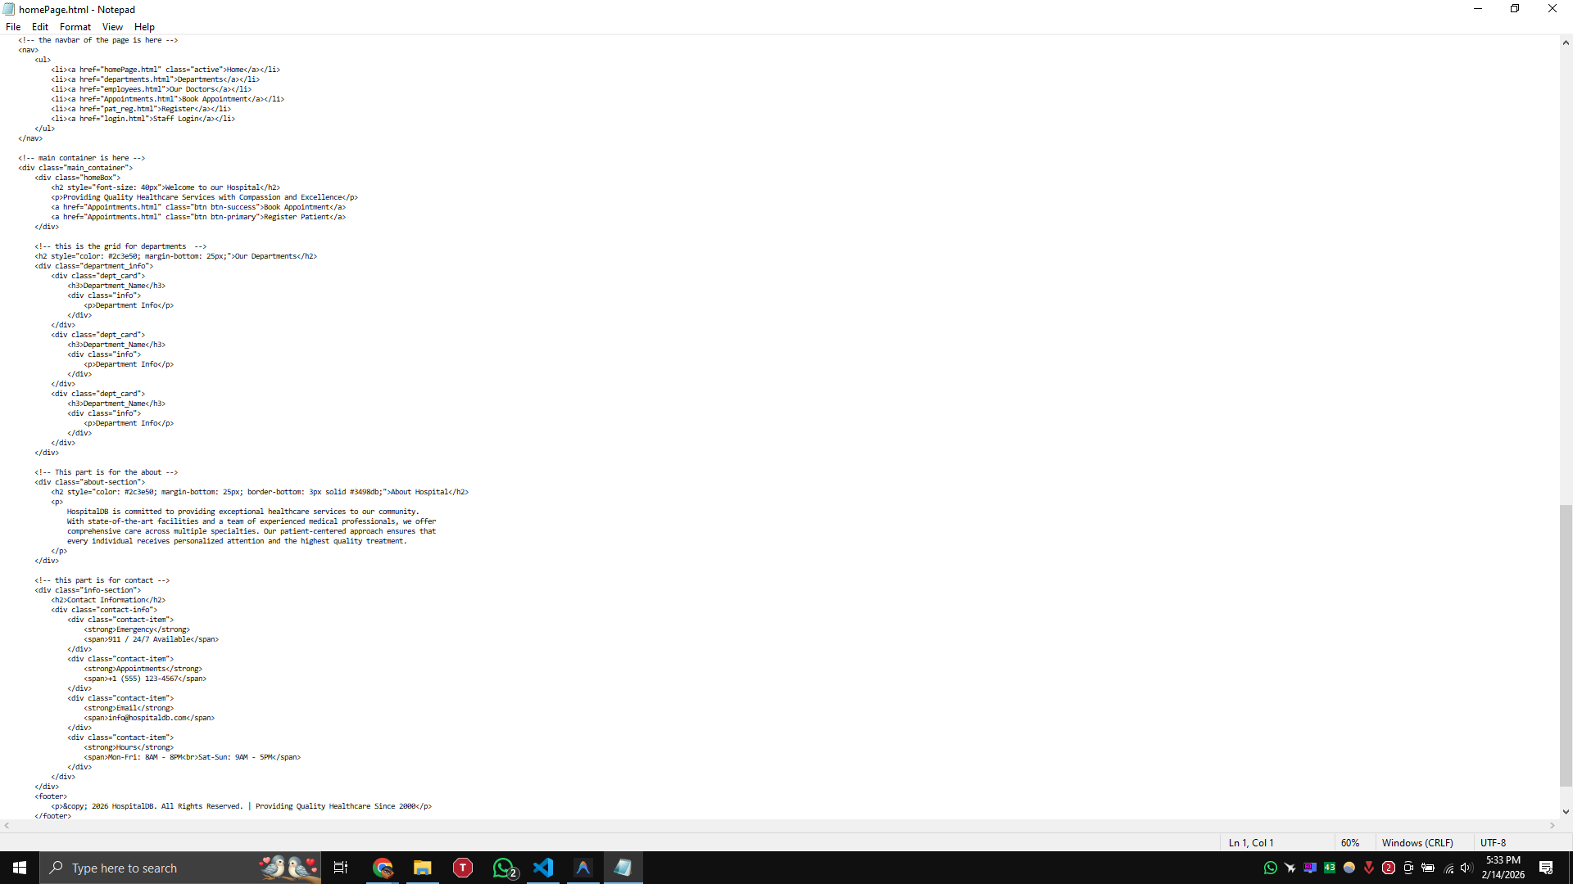This screenshot has width=1573, height=884.
Task: Open the View menu
Action: click(x=112, y=26)
